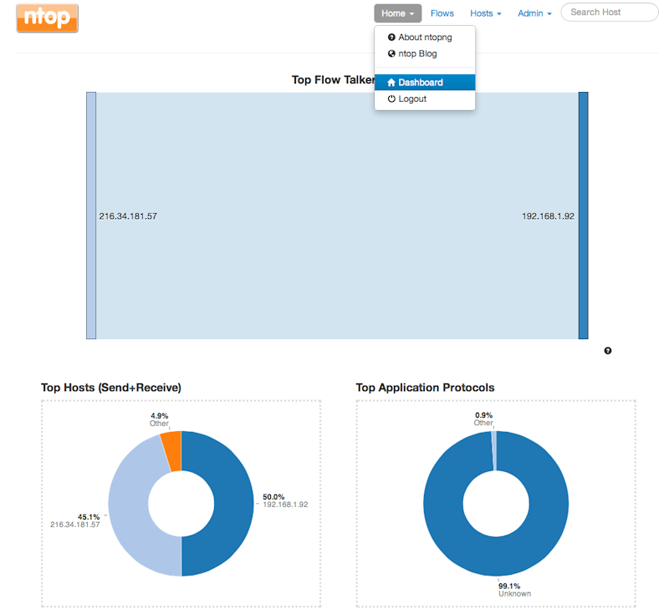Click the 216.34.181.57 node in the Sankey diagram
Image resolution: width=669 pixels, height=614 pixels.
89,216
